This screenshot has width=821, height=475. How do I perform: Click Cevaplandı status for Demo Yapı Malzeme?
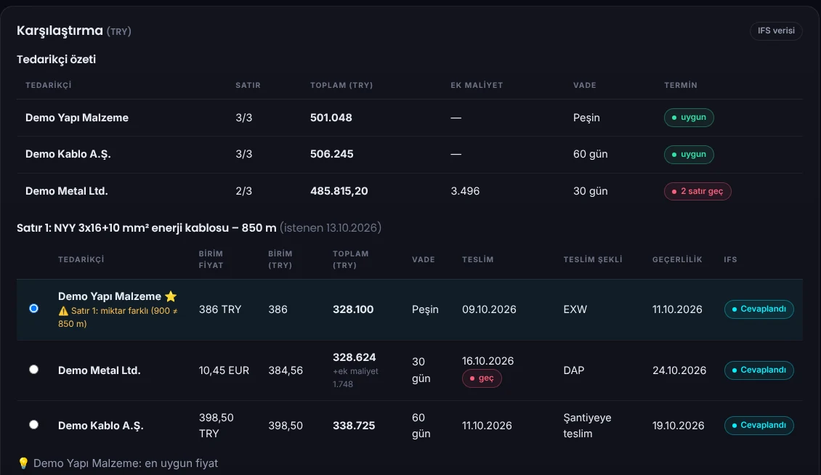(x=759, y=309)
